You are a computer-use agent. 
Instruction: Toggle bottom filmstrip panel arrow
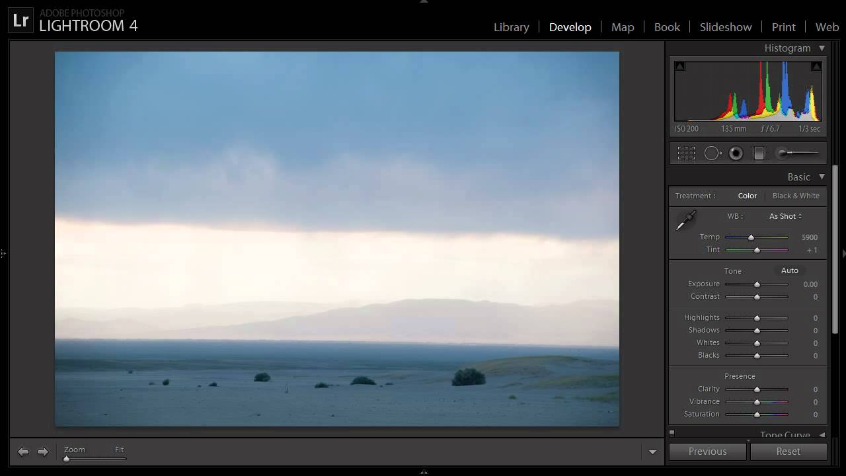point(424,472)
